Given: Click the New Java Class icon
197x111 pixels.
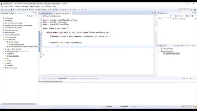Looking at the screenshot, I should pos(39,10).
